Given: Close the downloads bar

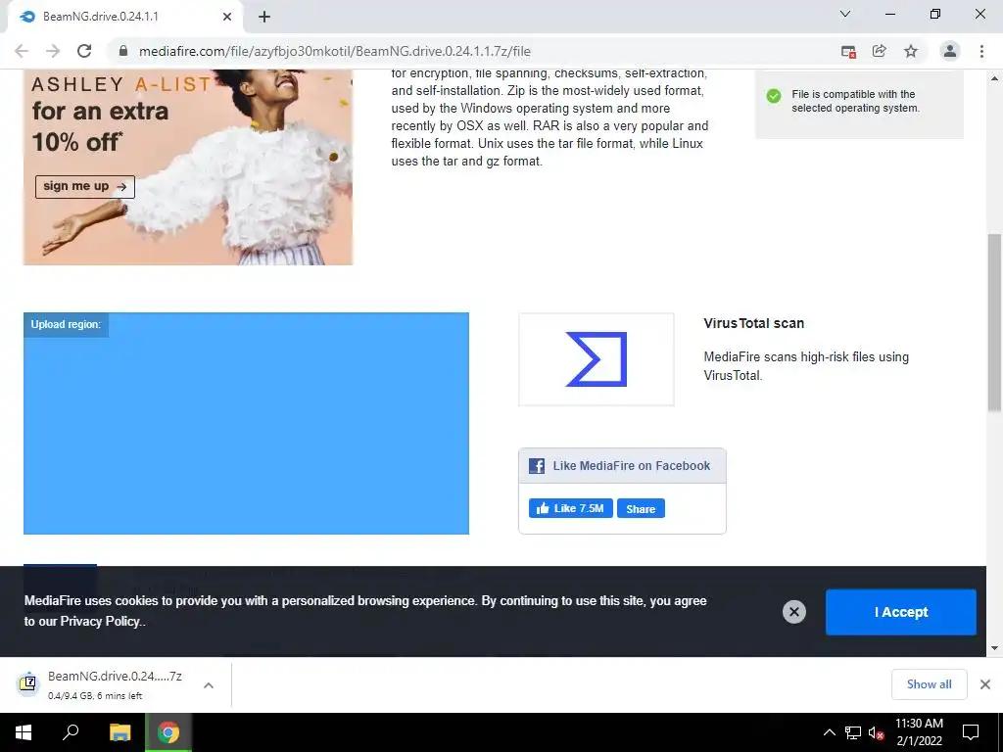Looking at the screenshot, I should 985,684.
